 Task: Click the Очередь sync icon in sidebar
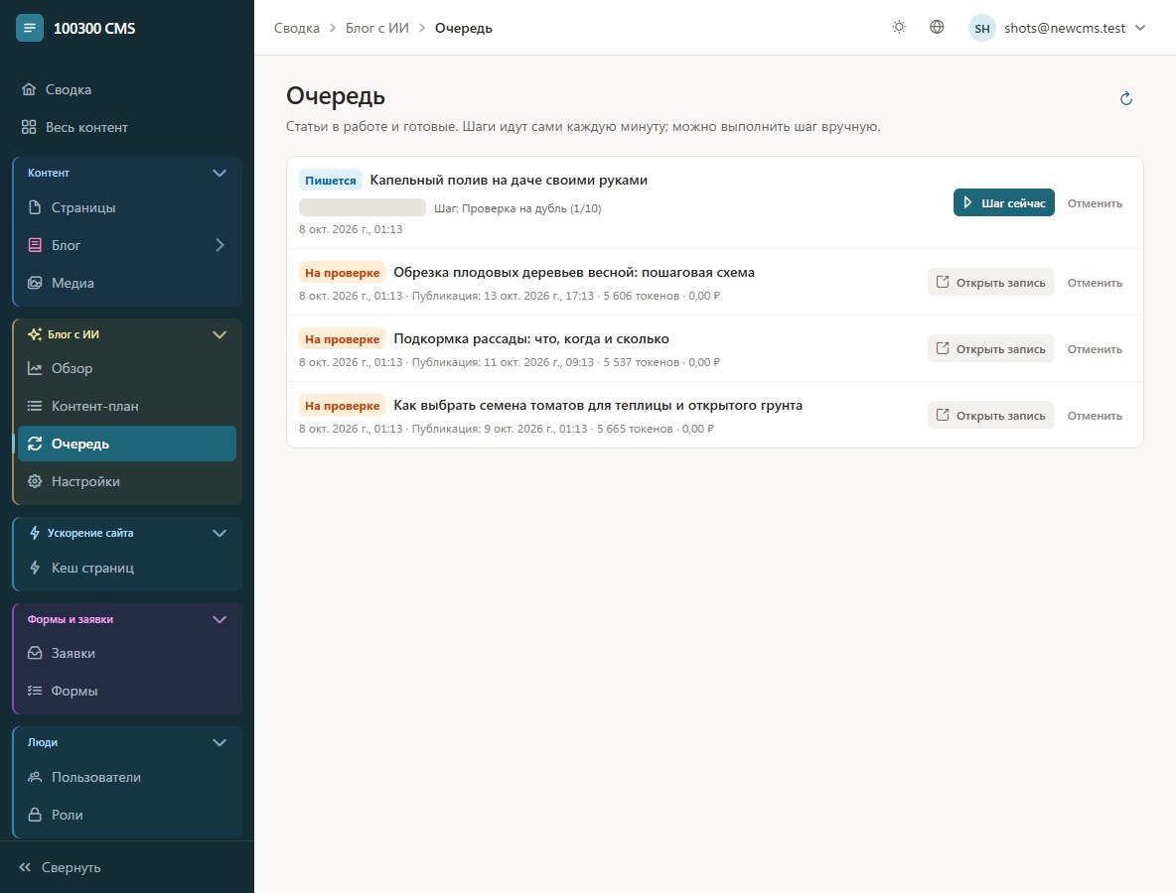[x=35, y=445]
